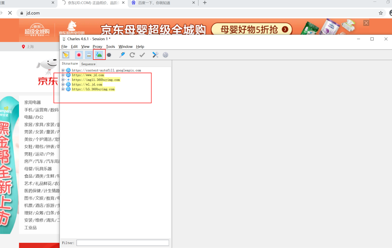Viewport: 392px width, 248px height.
Task: Open the Charles tools wrench icon
Action: (x=155, y=55)
